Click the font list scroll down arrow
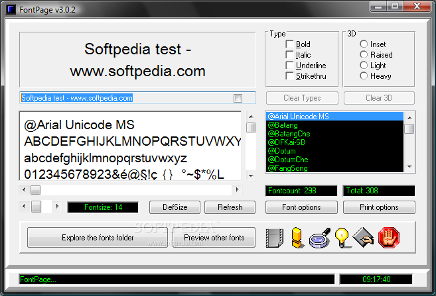 [409, 167]
